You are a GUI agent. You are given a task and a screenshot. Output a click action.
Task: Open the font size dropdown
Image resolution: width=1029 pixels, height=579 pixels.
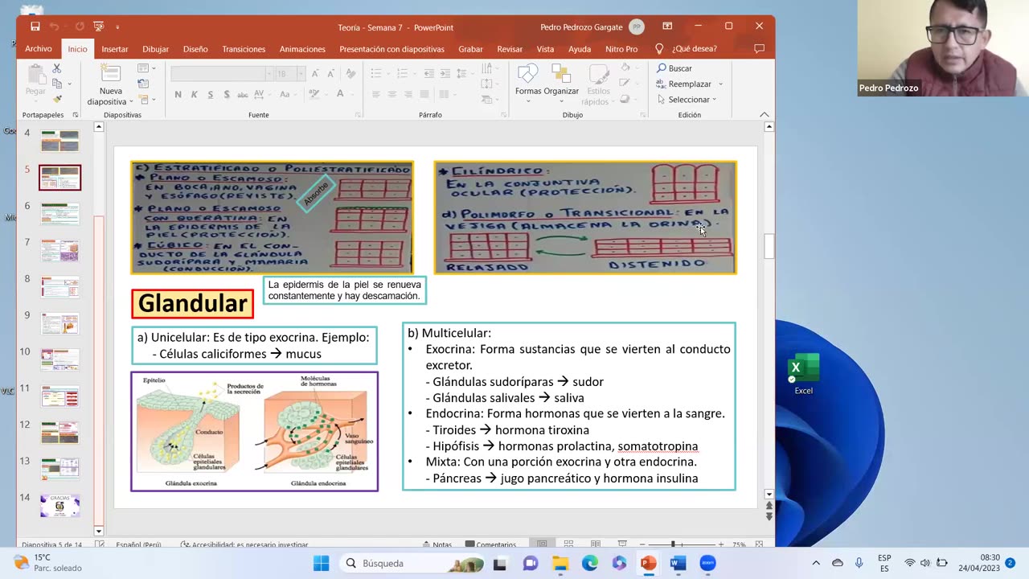pos(300,73)
